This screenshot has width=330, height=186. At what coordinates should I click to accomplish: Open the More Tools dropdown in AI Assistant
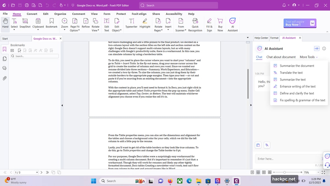coord(309,57)
